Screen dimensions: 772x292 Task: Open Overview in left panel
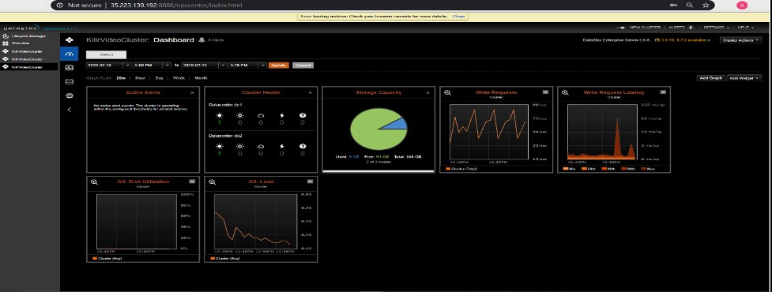pyautogui.click(x=21, y=43)
